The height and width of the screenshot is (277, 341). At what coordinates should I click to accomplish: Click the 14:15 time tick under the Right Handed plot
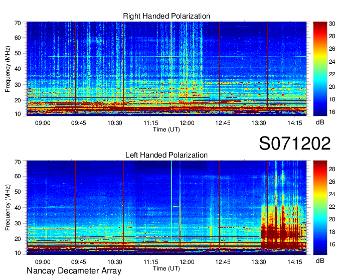[295, 123]
